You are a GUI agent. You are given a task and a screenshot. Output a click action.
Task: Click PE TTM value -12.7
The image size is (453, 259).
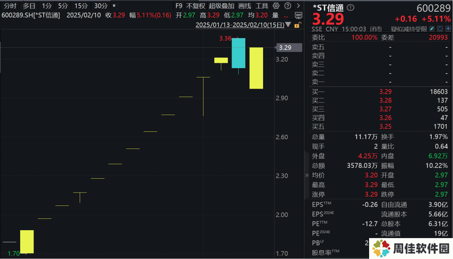370,224
